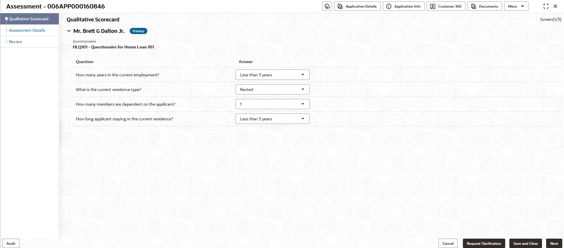Click the Next button
Image resolution: width=564 pixels, height=248 pixels.
554,243
